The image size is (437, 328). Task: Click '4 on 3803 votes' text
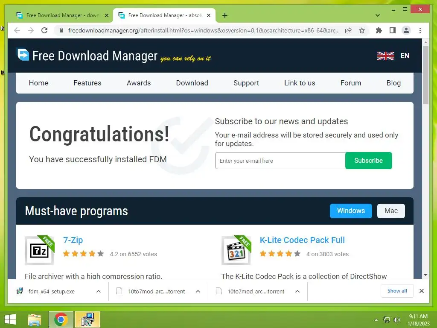(x=327, y=254)
